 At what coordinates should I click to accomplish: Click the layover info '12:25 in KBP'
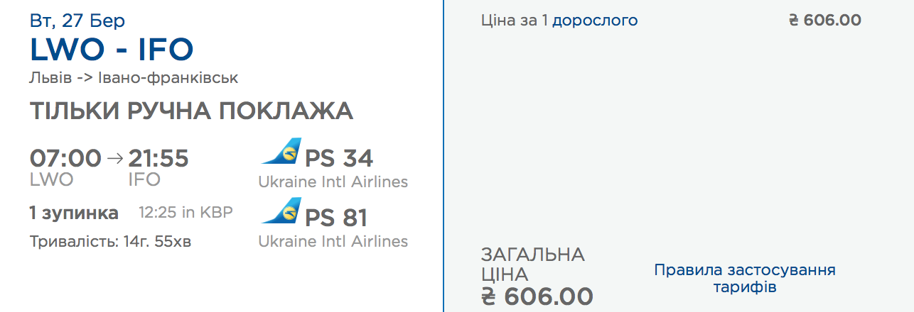click(x=186, y=213)
